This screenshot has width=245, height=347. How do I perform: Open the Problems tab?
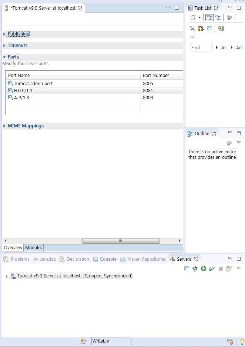(17, 259)
